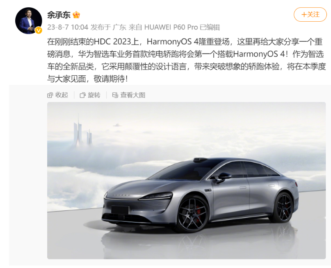Click the yellow verified V badge

38,31
